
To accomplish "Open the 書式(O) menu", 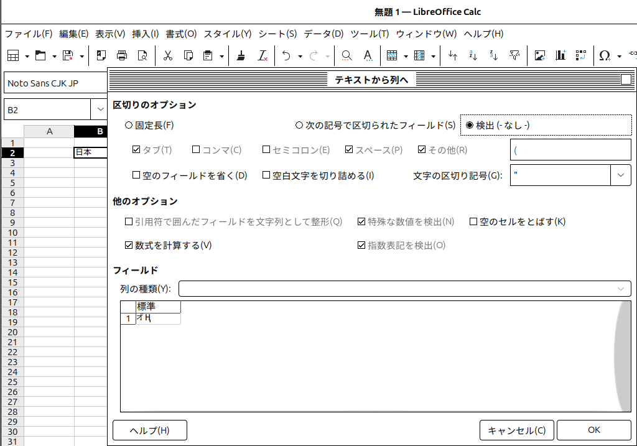I will 181,34.
